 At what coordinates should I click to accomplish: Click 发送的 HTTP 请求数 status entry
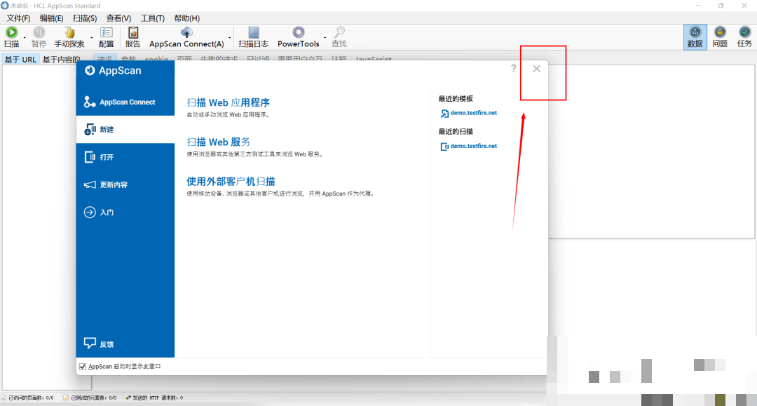[x=154, y=398]
